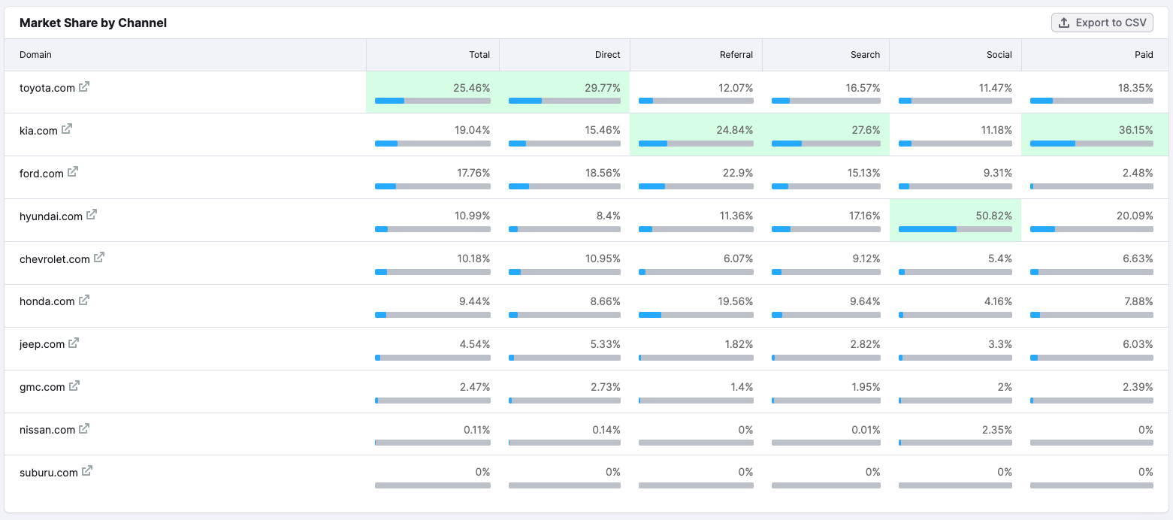Open external link icon beside jeep.com

coord(74,343)
